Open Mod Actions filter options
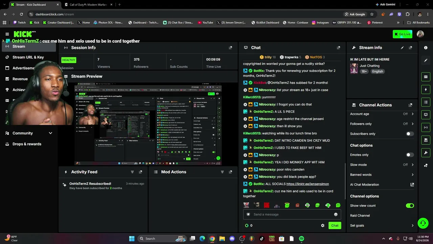The width and height of the screenshot is (433, 244). 222,172
